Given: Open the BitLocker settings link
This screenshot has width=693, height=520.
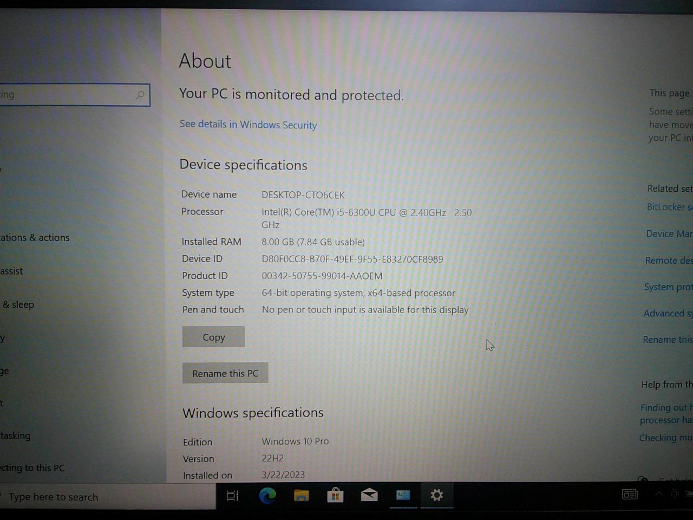Looking at the screenshot, I should pyautogui.click(x=670, y=207).
